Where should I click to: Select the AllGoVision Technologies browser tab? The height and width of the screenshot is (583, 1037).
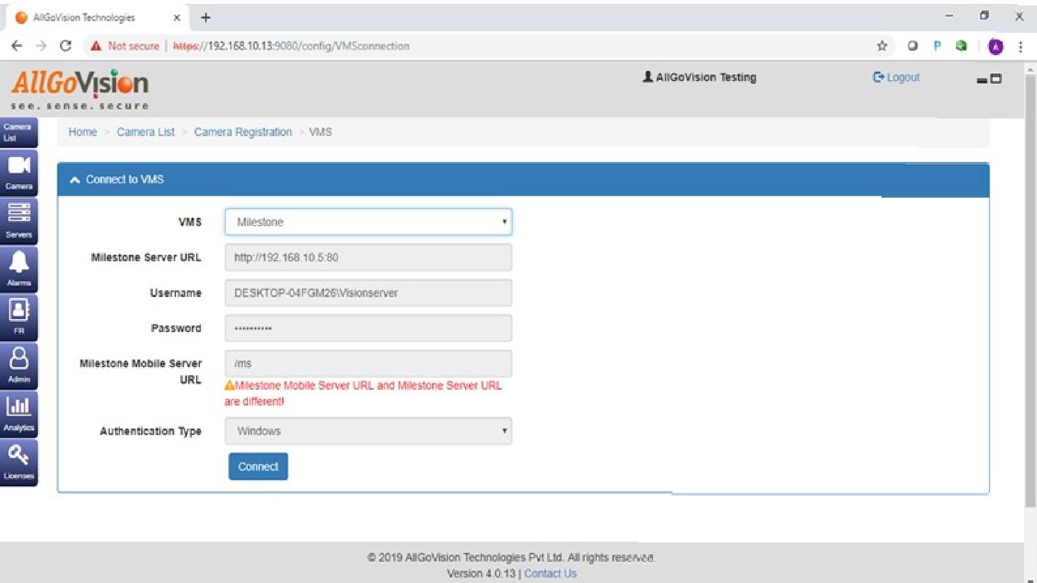pyautogui.click(x=98, y=18)
